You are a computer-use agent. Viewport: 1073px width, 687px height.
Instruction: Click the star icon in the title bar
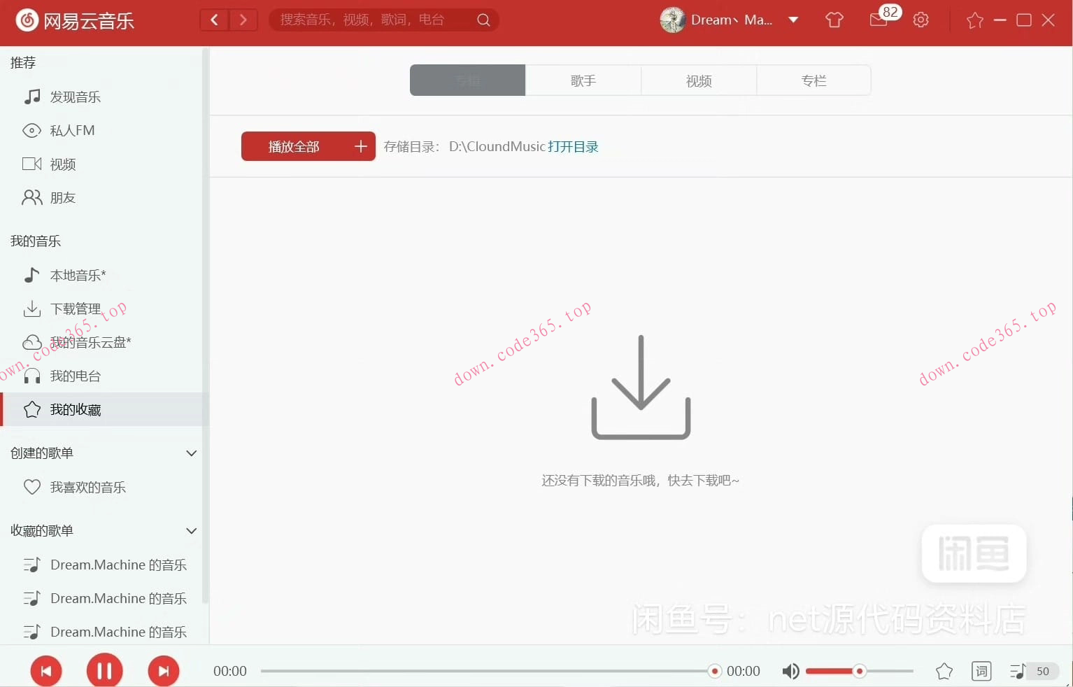tap(974, 20)
